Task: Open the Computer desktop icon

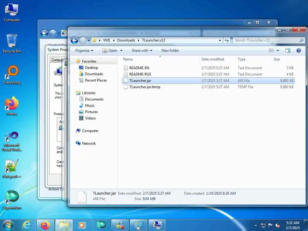Action: click(12, 13)
